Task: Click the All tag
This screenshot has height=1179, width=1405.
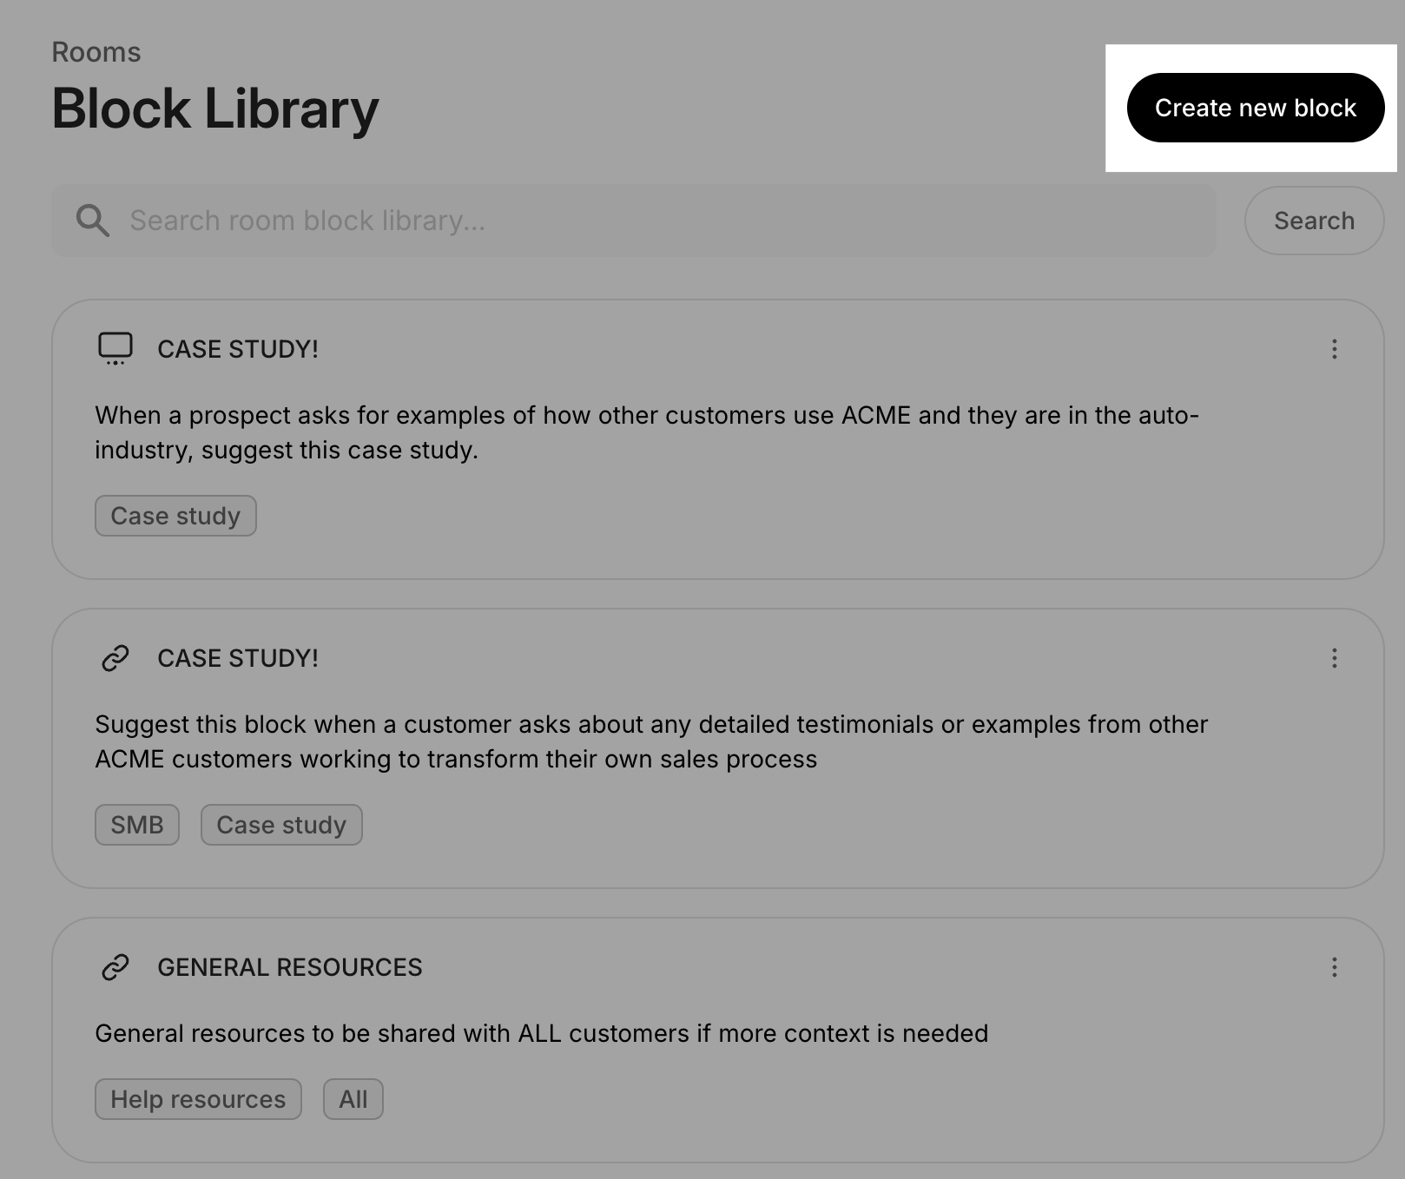Action: pos(353,1099)
